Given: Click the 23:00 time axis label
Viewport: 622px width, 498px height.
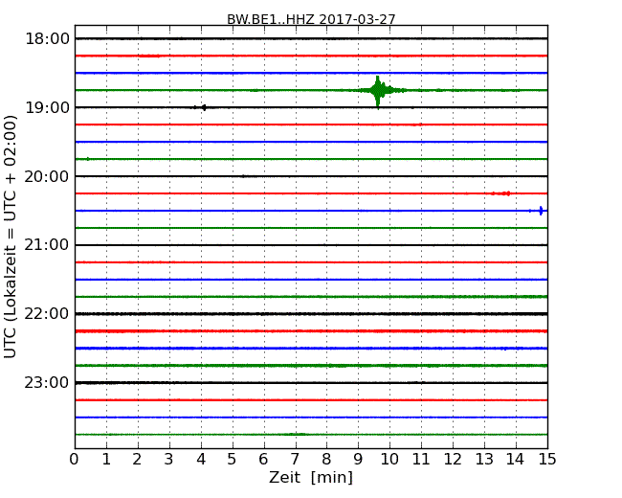Looking at the screenshot, I should pos(47,383).
